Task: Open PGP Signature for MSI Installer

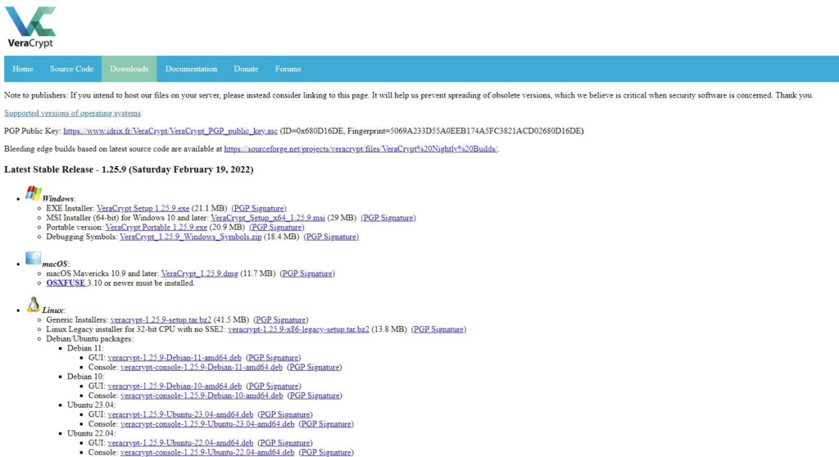Action: pos(388,218)
